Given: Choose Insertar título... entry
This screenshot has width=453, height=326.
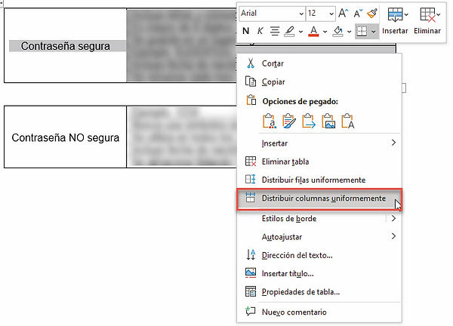Looking at the screenshot, I should (319, 273).
